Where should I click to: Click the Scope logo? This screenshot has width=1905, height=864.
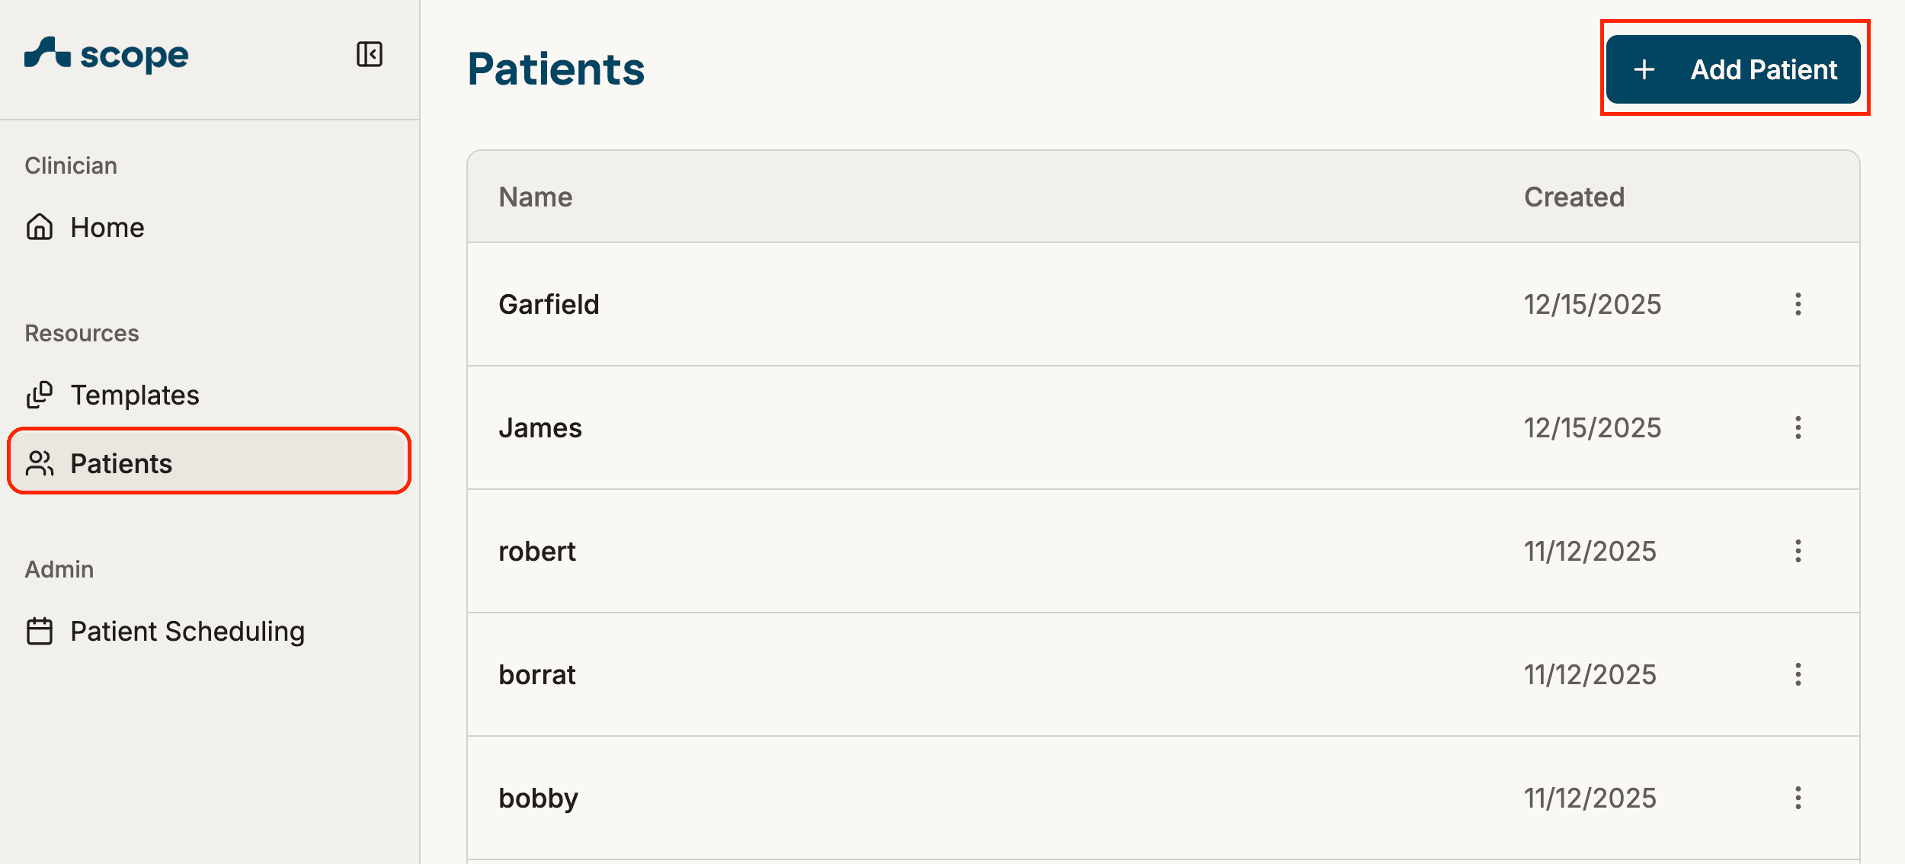point(107,55)
